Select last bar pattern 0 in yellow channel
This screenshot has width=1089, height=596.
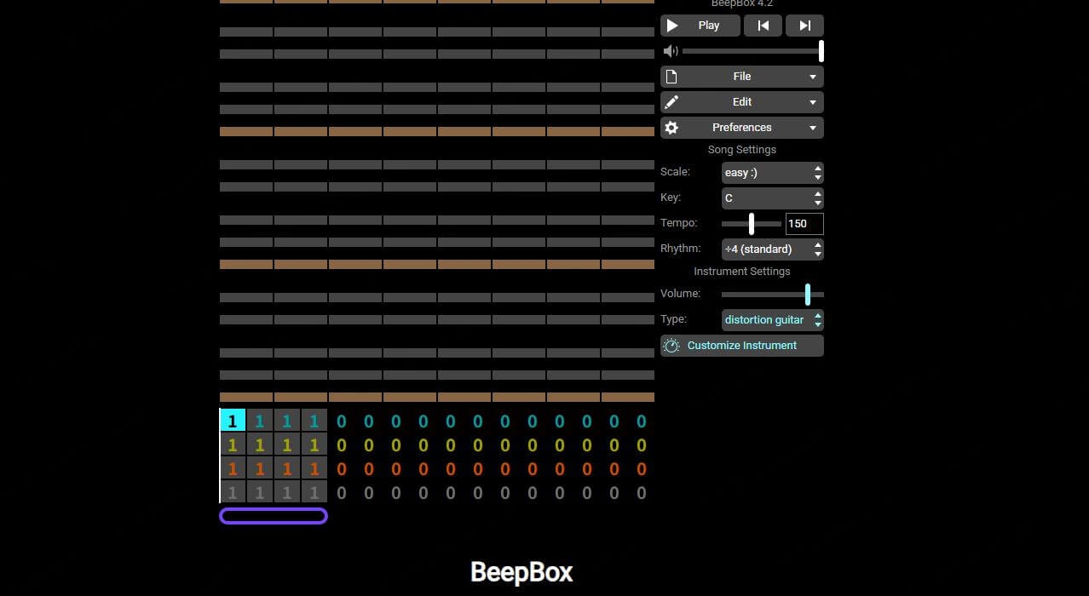(642, 444)
